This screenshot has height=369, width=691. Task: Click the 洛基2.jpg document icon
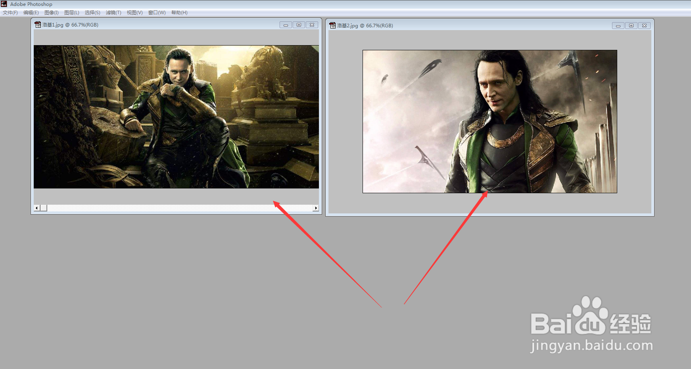(332, 25)
